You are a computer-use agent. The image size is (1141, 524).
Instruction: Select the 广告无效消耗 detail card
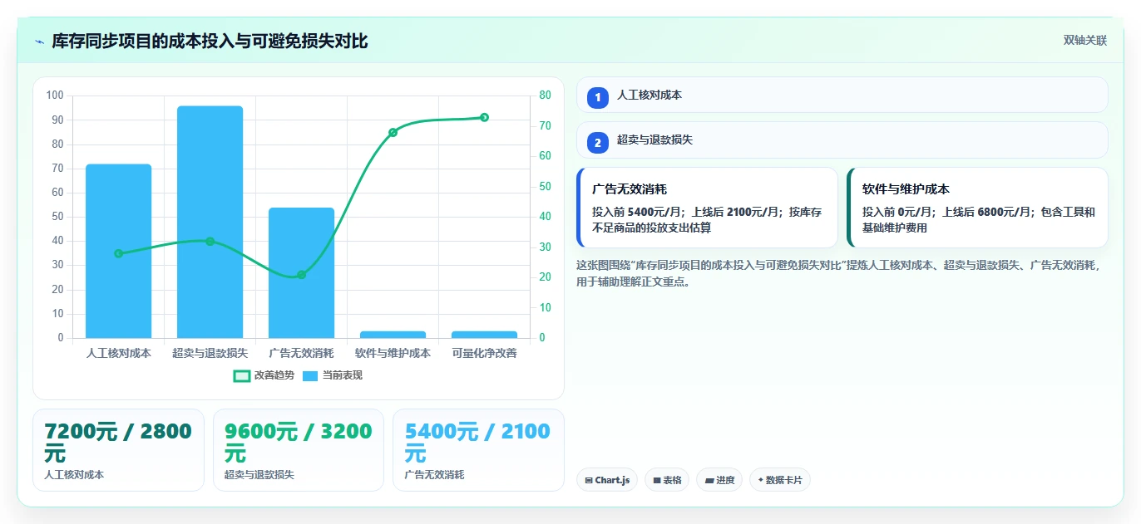pyautogui.click(x=707, y=208)
